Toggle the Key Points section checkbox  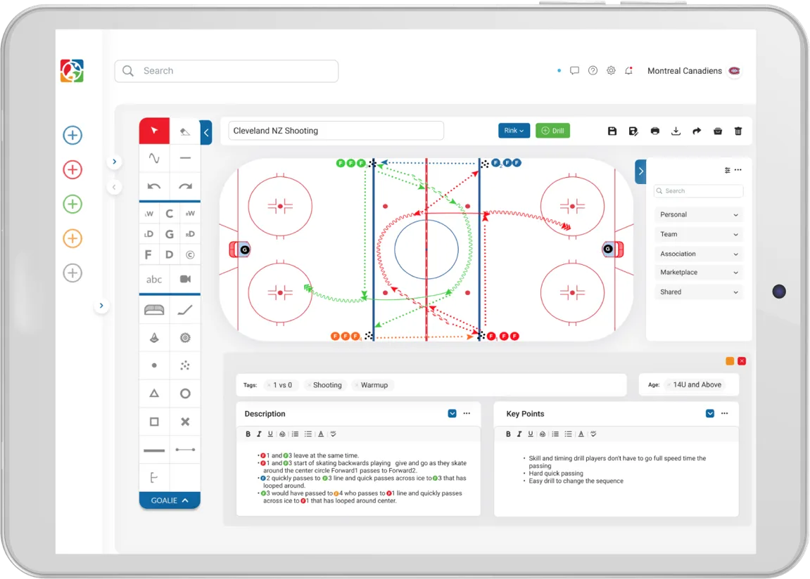(x=710, y=414)
